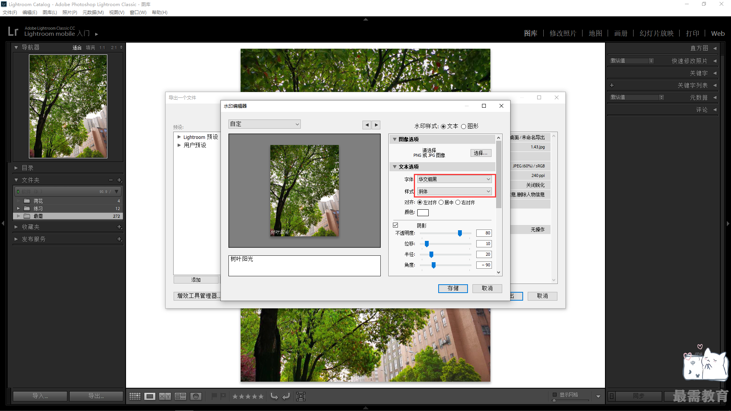Choose left alignment for watermark text
The width and height of the screenshot is (731, 411).
click(x=420, y=202)
